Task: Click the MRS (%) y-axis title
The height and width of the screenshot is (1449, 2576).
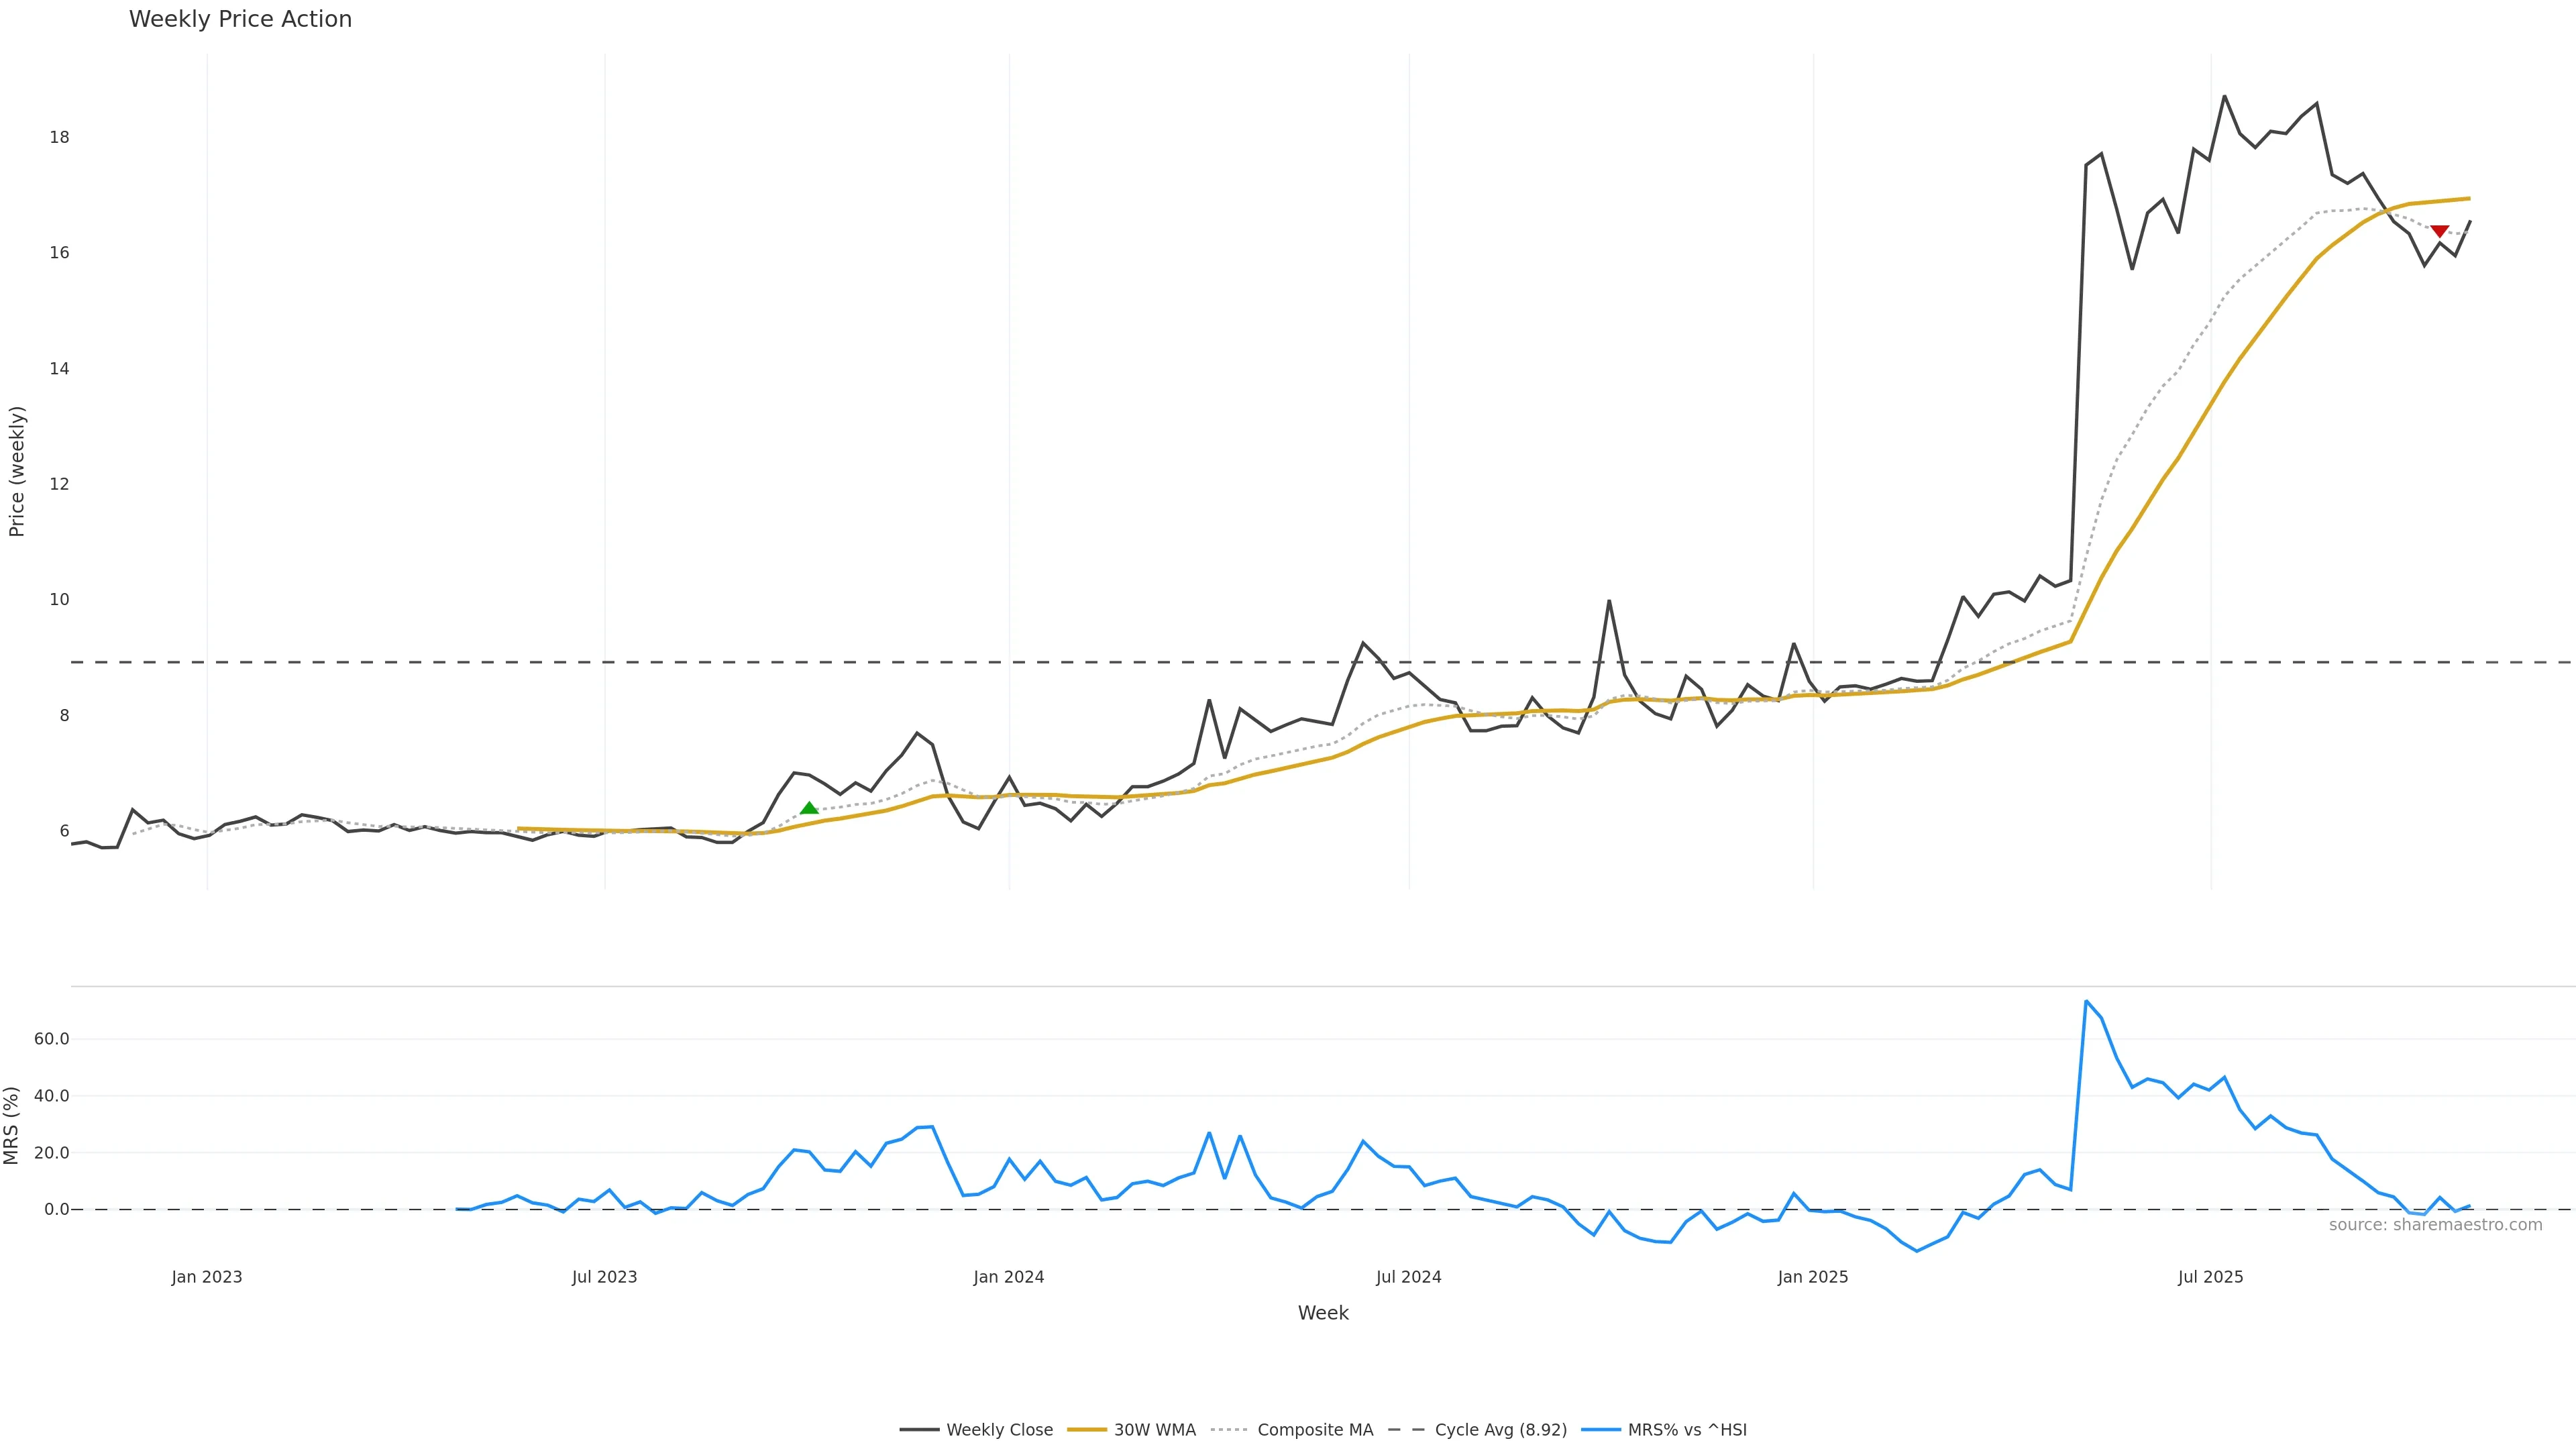Action: click(12, 1125)
